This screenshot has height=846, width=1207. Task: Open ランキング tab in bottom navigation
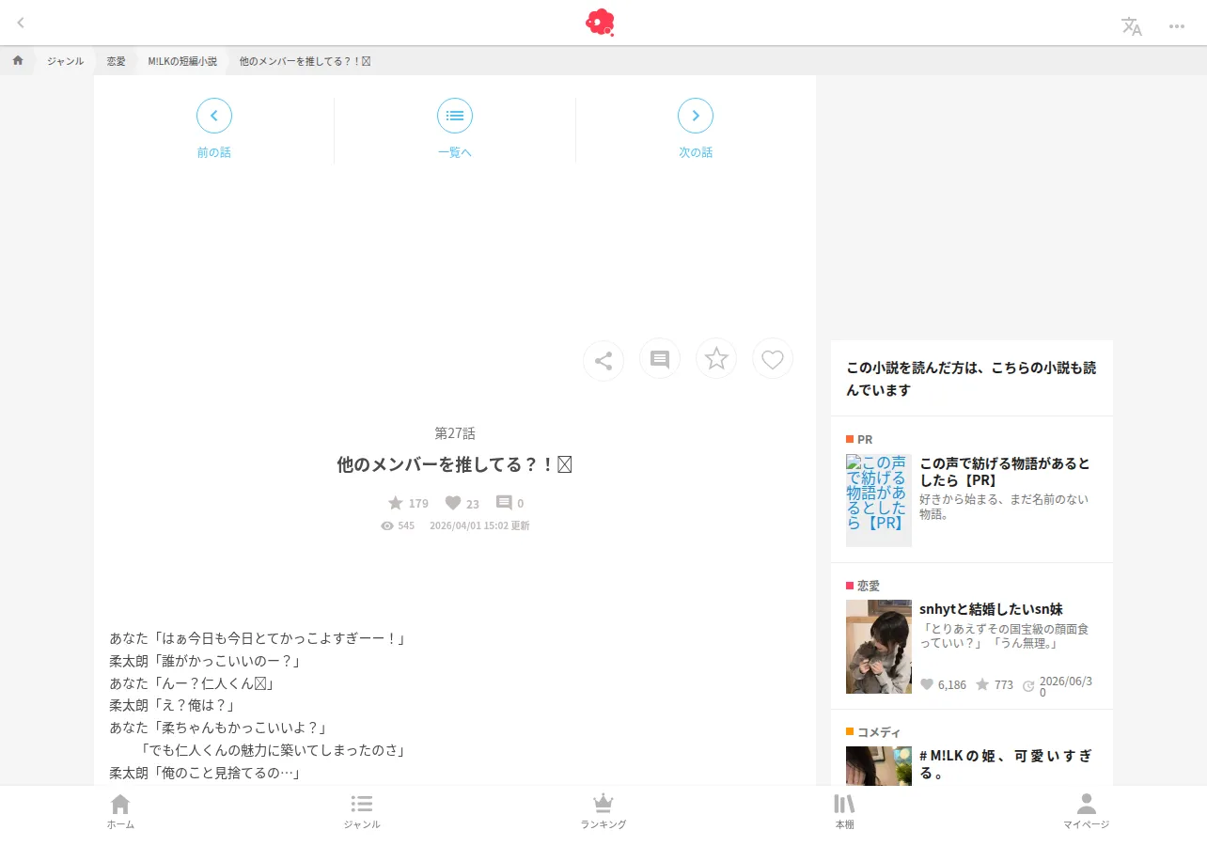click(x=603, y=812)
